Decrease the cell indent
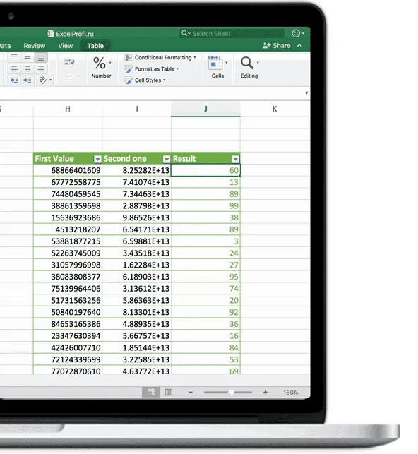The height and width of the screenshot is (454, 418). [x=14, y=80]
